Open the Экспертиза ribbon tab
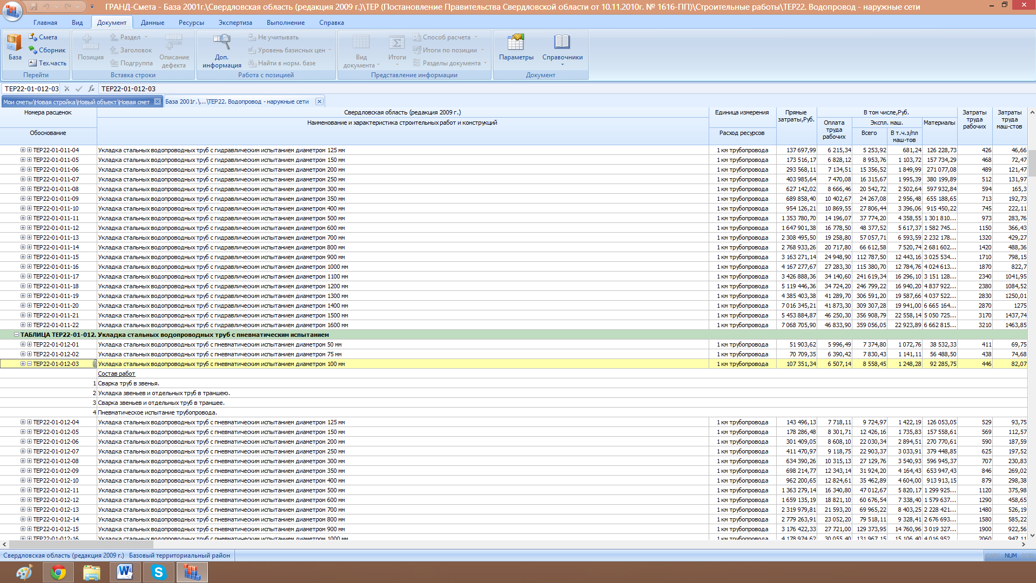1036x583 pixels. click(x=235, y=23)
